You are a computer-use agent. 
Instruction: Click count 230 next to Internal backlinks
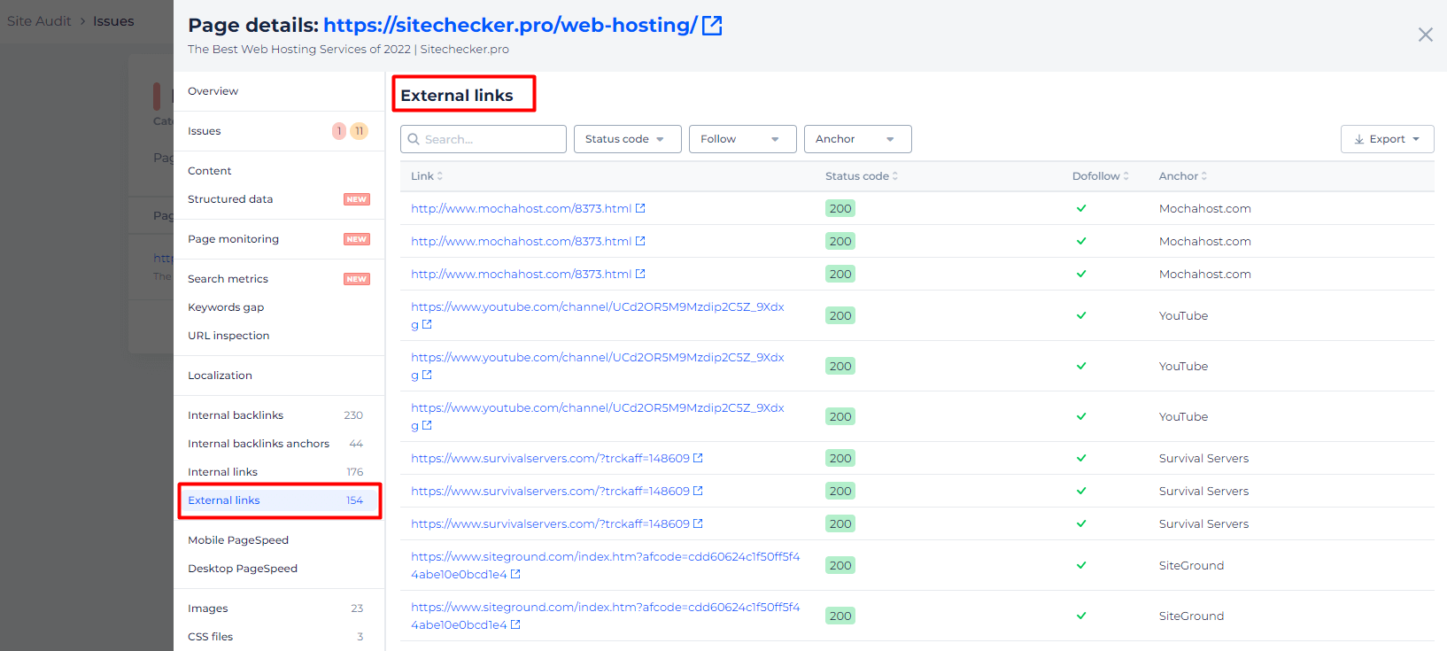click(353, 415)
